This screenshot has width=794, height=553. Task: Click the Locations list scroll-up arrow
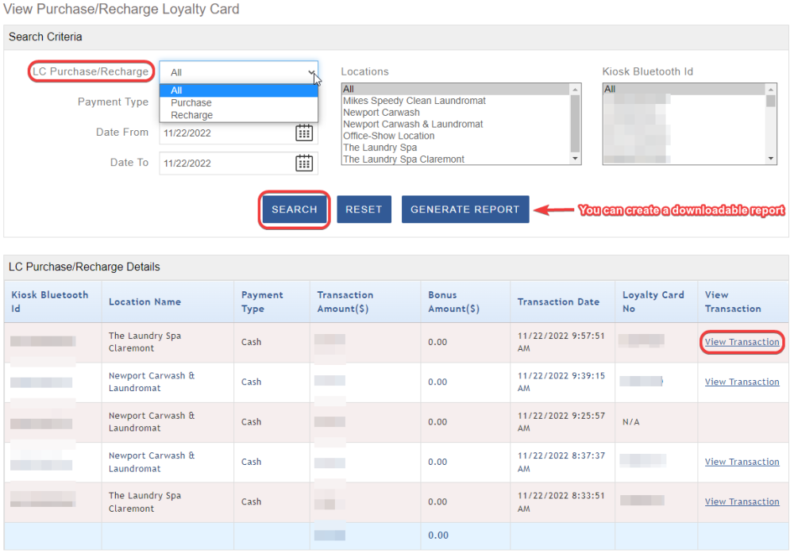tap(575, 90)
